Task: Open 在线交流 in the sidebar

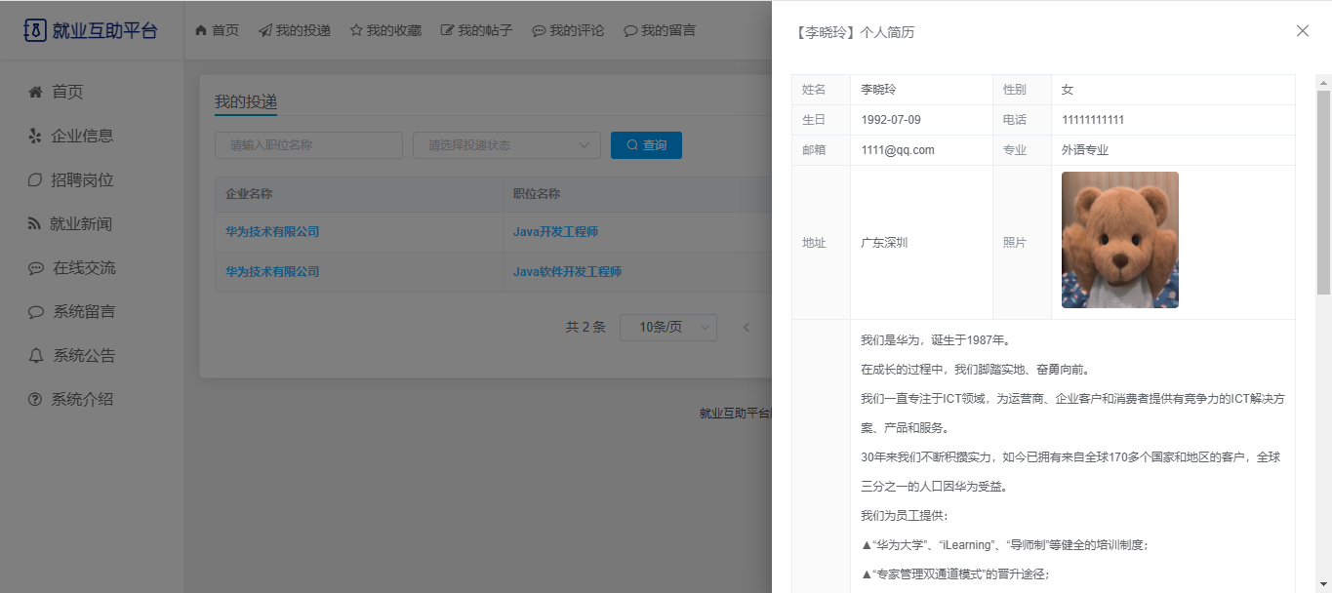Action: coord(83,267)
